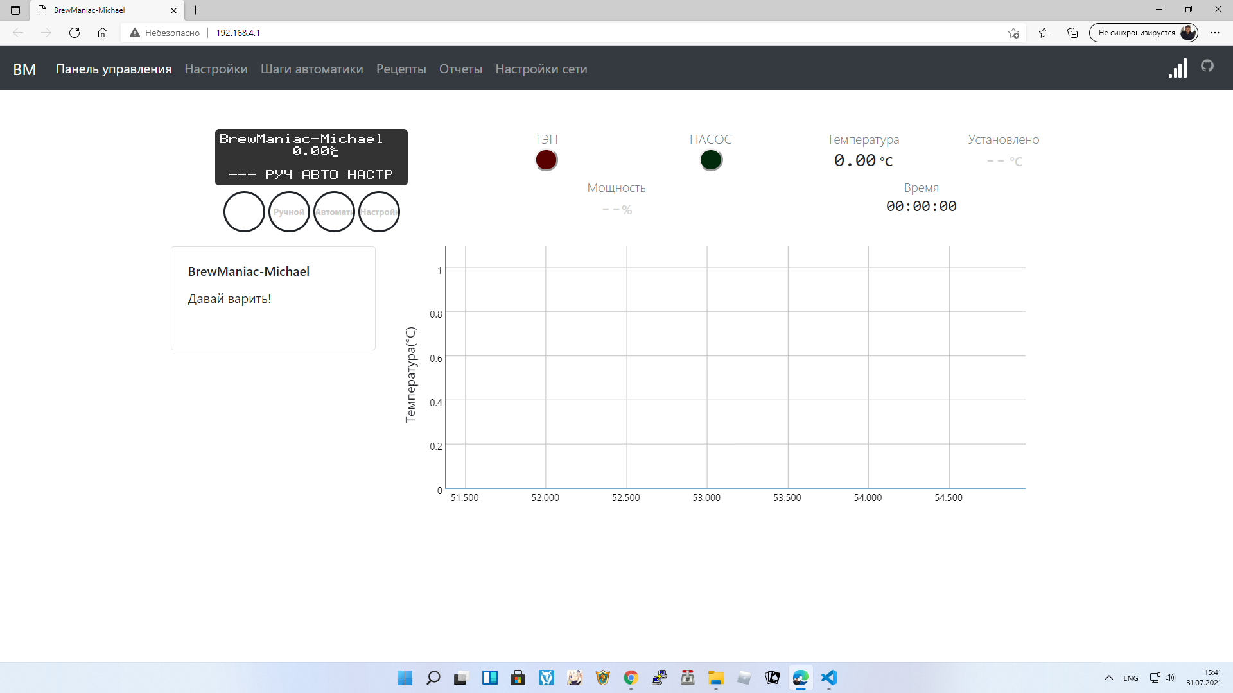The width and height of the screenshot is (1233, 693).
Task: Click the 0.00 °C temperature reading
Action: pyautogui.click(x=863, y=160)
